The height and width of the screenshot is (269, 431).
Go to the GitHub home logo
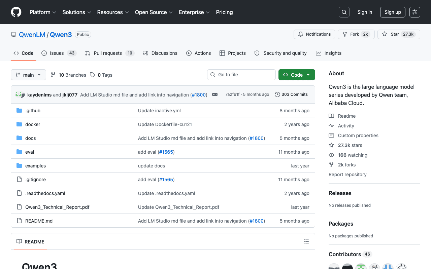(16, 12)
